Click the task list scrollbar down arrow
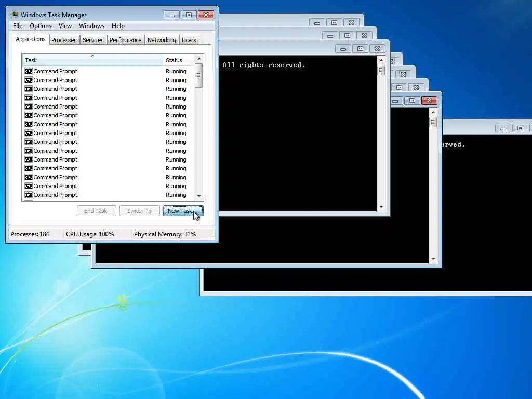This screenshot has height=399, width=532. (199, 196)
